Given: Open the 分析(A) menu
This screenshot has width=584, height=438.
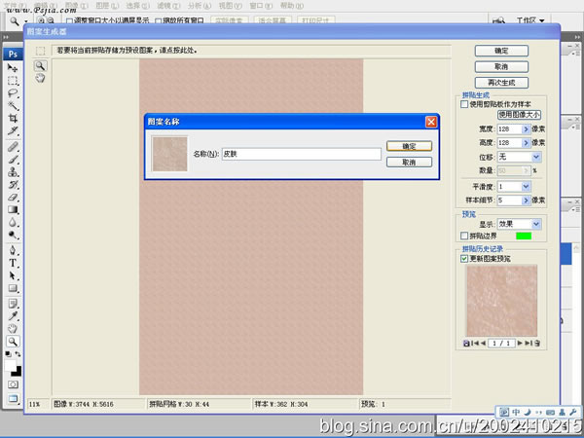Looking at the screenshot, I should point(200,6).
